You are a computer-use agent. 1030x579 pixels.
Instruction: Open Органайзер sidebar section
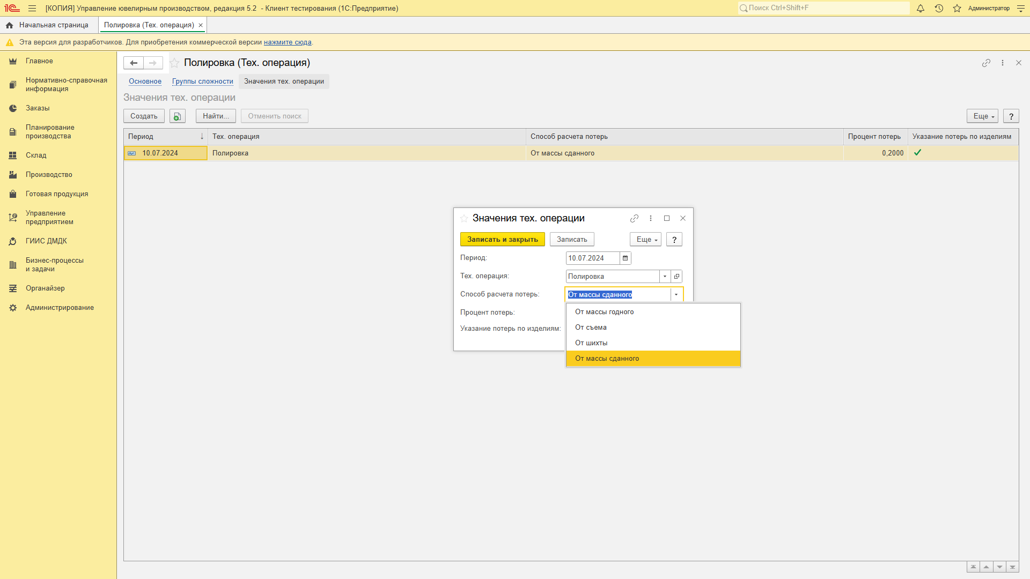click(x=45, y=288)
